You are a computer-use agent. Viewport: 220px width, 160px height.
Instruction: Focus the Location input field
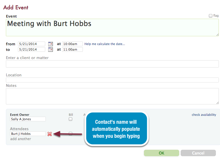tap(112, 80)
